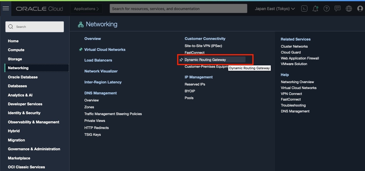Open Site-to-Site VPN (IPSec)
This screenshot has height=171, width=365.
203,46
